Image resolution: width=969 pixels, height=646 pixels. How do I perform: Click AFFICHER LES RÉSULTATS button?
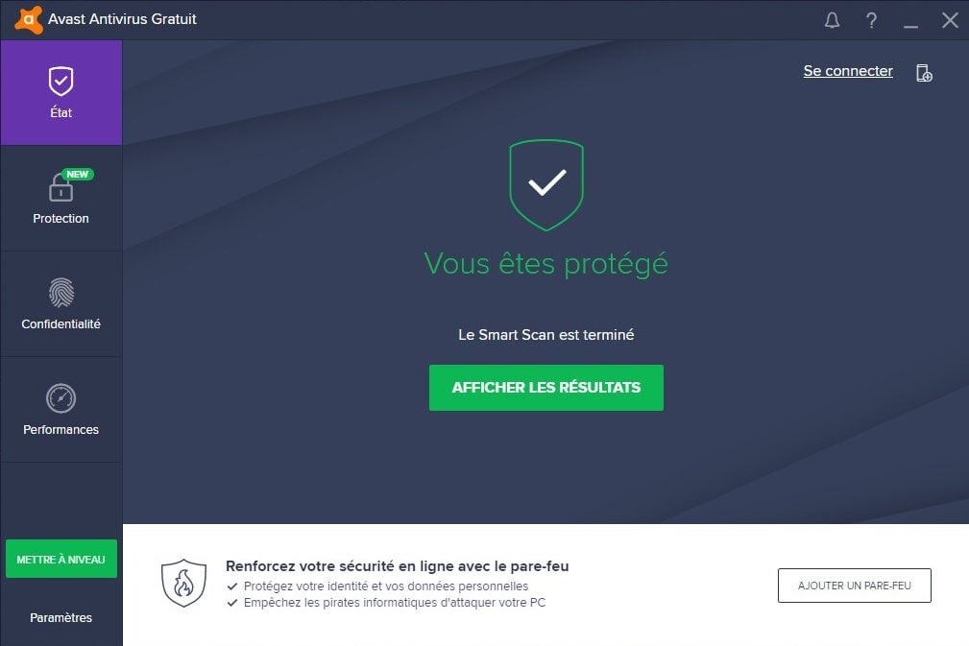pos(546,388)
